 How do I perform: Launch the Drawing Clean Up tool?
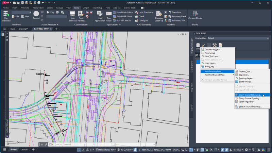click(x=159, y=14)
